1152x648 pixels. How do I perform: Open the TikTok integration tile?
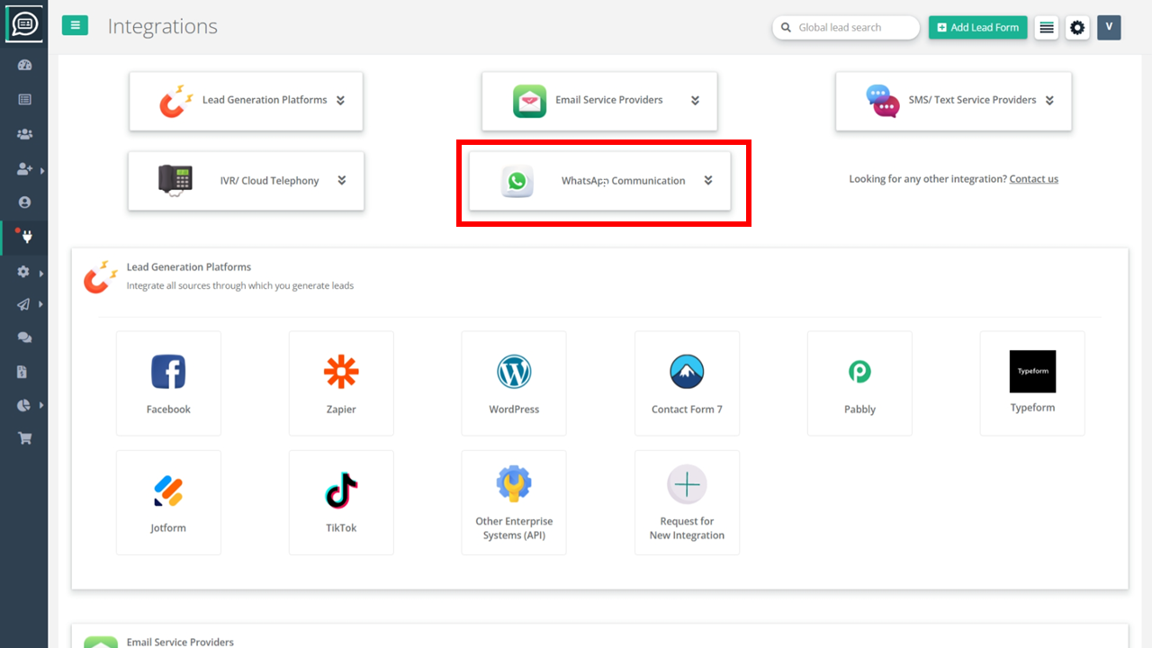341,502
